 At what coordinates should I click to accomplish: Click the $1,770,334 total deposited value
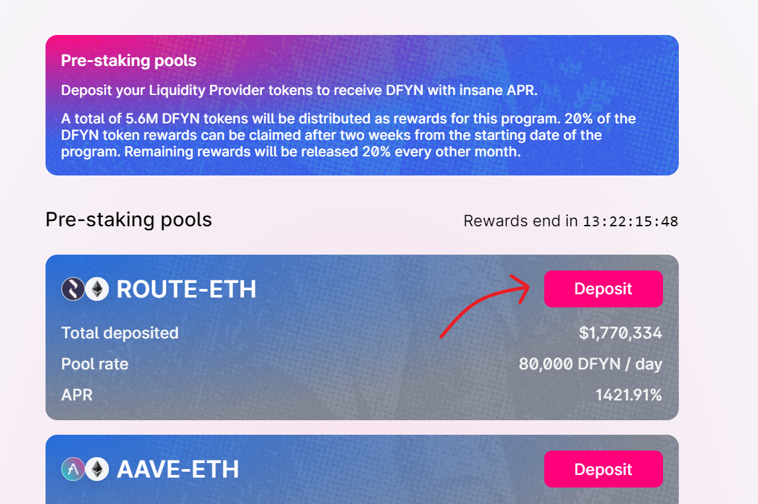point(620,333)
